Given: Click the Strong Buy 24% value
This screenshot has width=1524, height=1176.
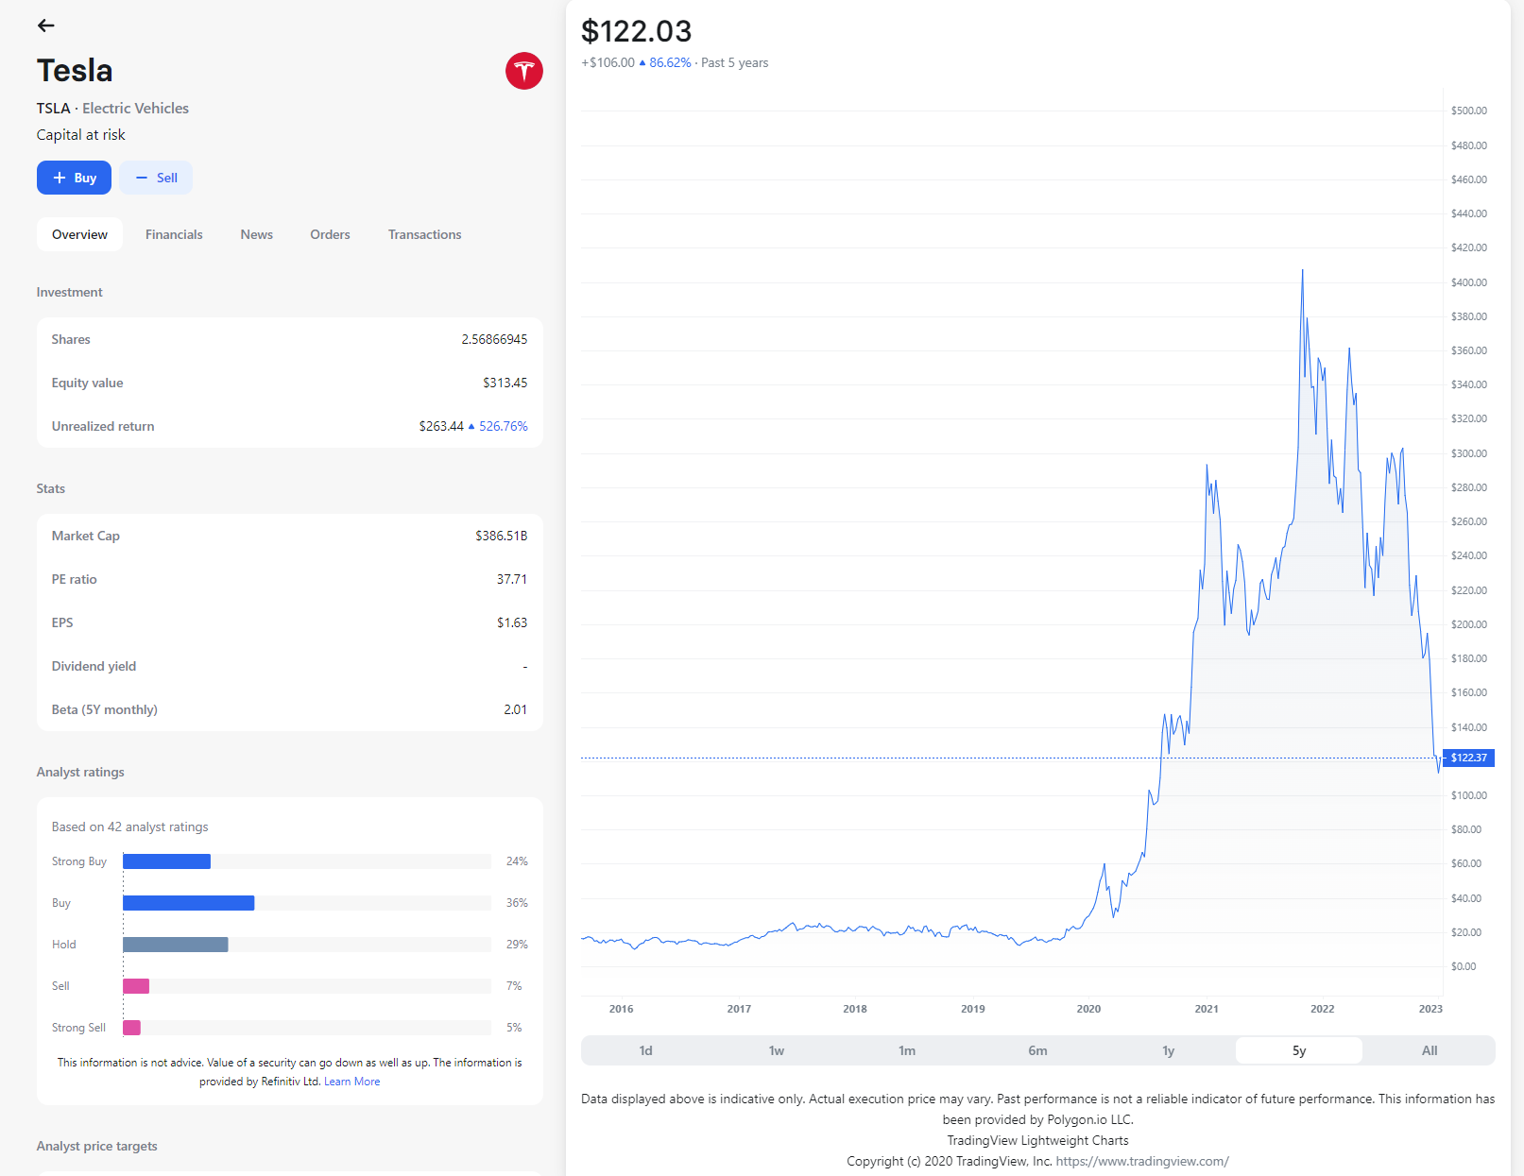Looking at the screenshot, I should point(517,861).
